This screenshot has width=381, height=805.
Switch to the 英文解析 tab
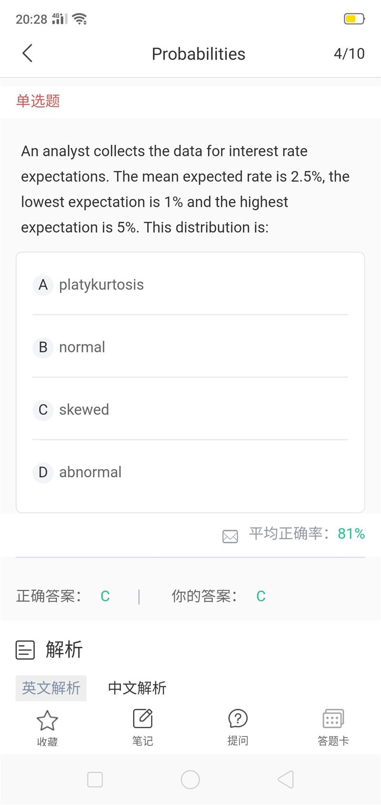point(51,688)
